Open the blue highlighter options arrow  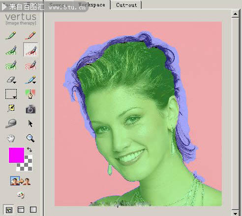pos(34,83)
